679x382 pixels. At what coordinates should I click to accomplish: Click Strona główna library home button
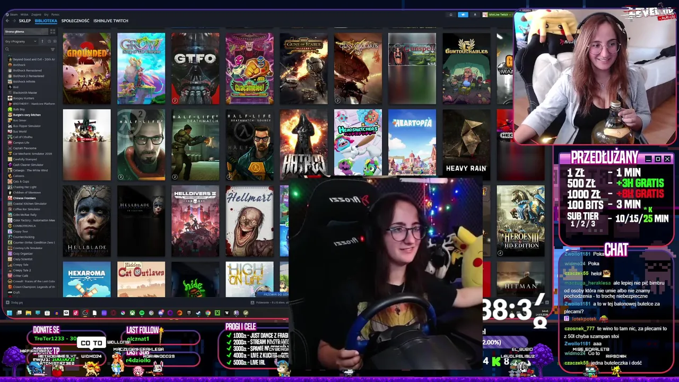click(26, 31)
